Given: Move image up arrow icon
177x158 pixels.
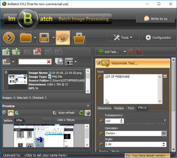Looking at the screenshot, I should click(x=48, y=52).
